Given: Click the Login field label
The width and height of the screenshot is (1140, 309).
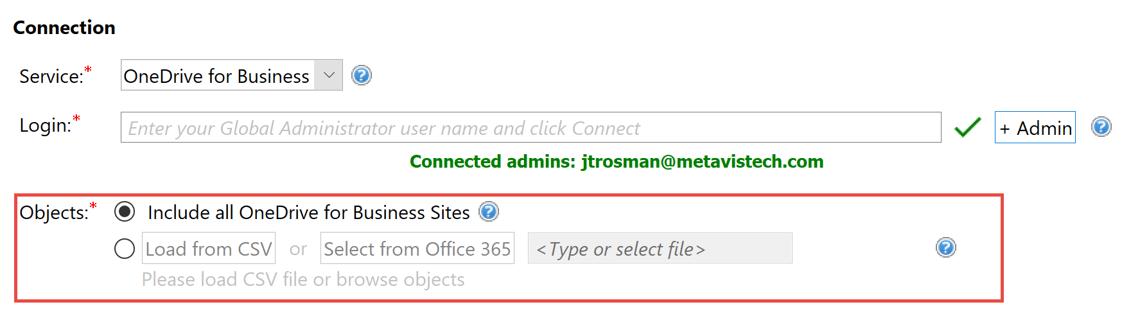Looking at the screenshot, I should pos(46,125).
